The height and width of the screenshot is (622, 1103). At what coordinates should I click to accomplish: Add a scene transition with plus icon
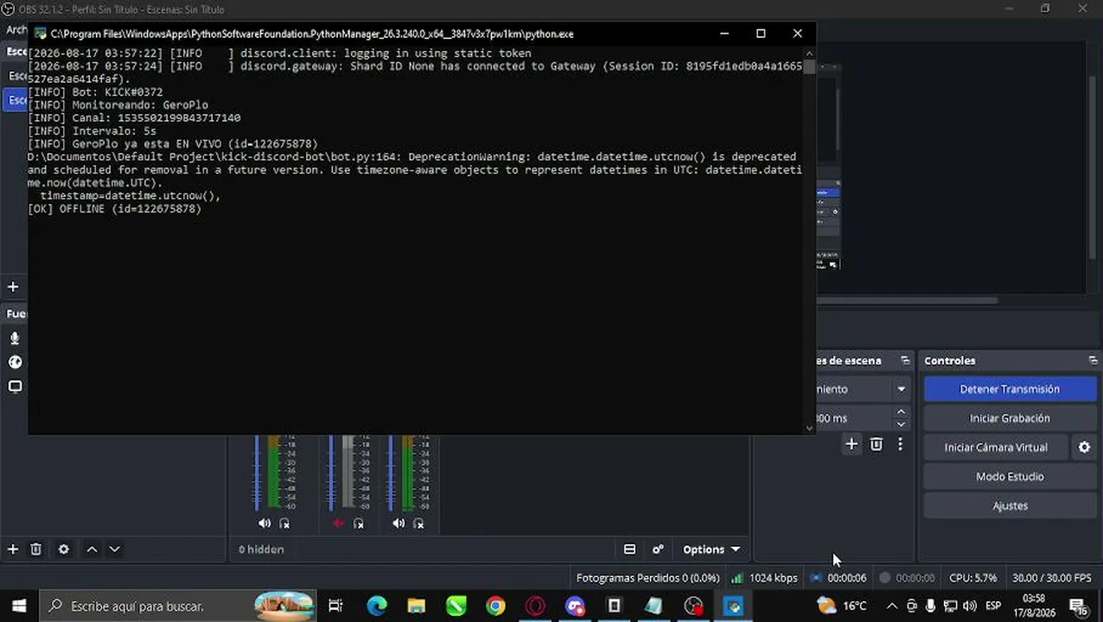[851, 444]
